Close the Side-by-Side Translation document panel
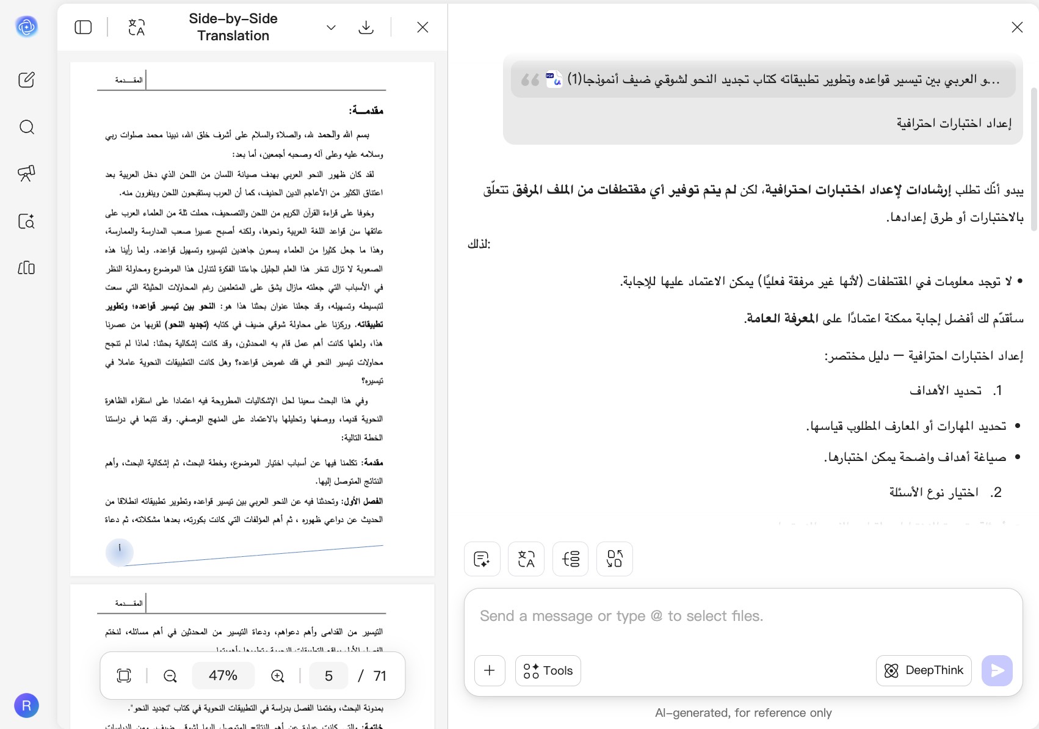 422,27
